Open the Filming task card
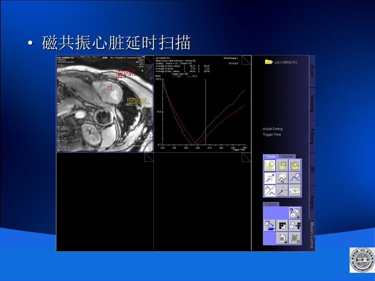Screen dimensions: 375x281 click(x=312, y=137)
